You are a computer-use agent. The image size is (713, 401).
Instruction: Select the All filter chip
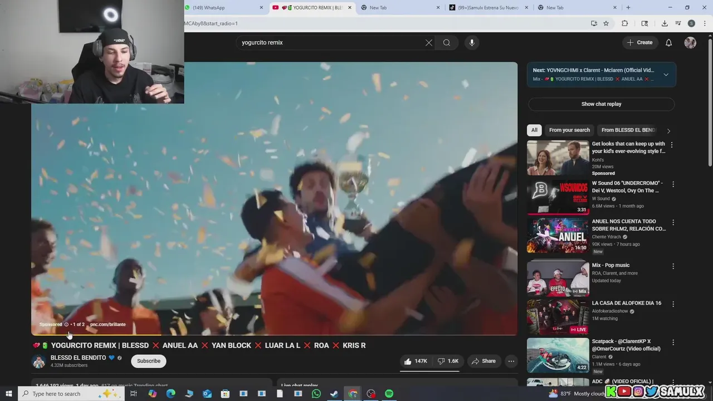coord(534,130)
